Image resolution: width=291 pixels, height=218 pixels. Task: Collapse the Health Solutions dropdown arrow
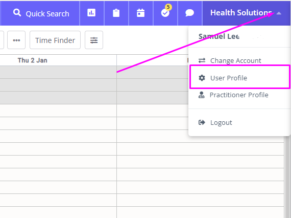[x=279, y=13]
